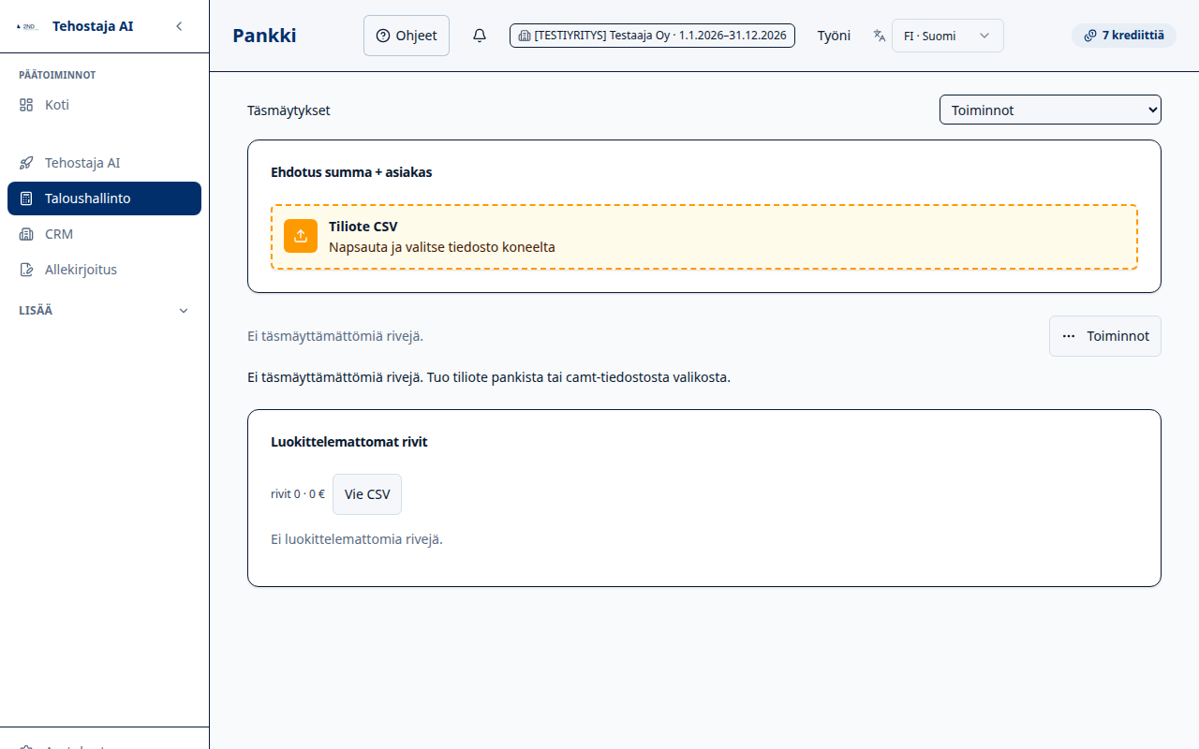
Task: Open the Toiminnot select dropdown next to Täsmäytykset
Action: [x=1050, y=110]
